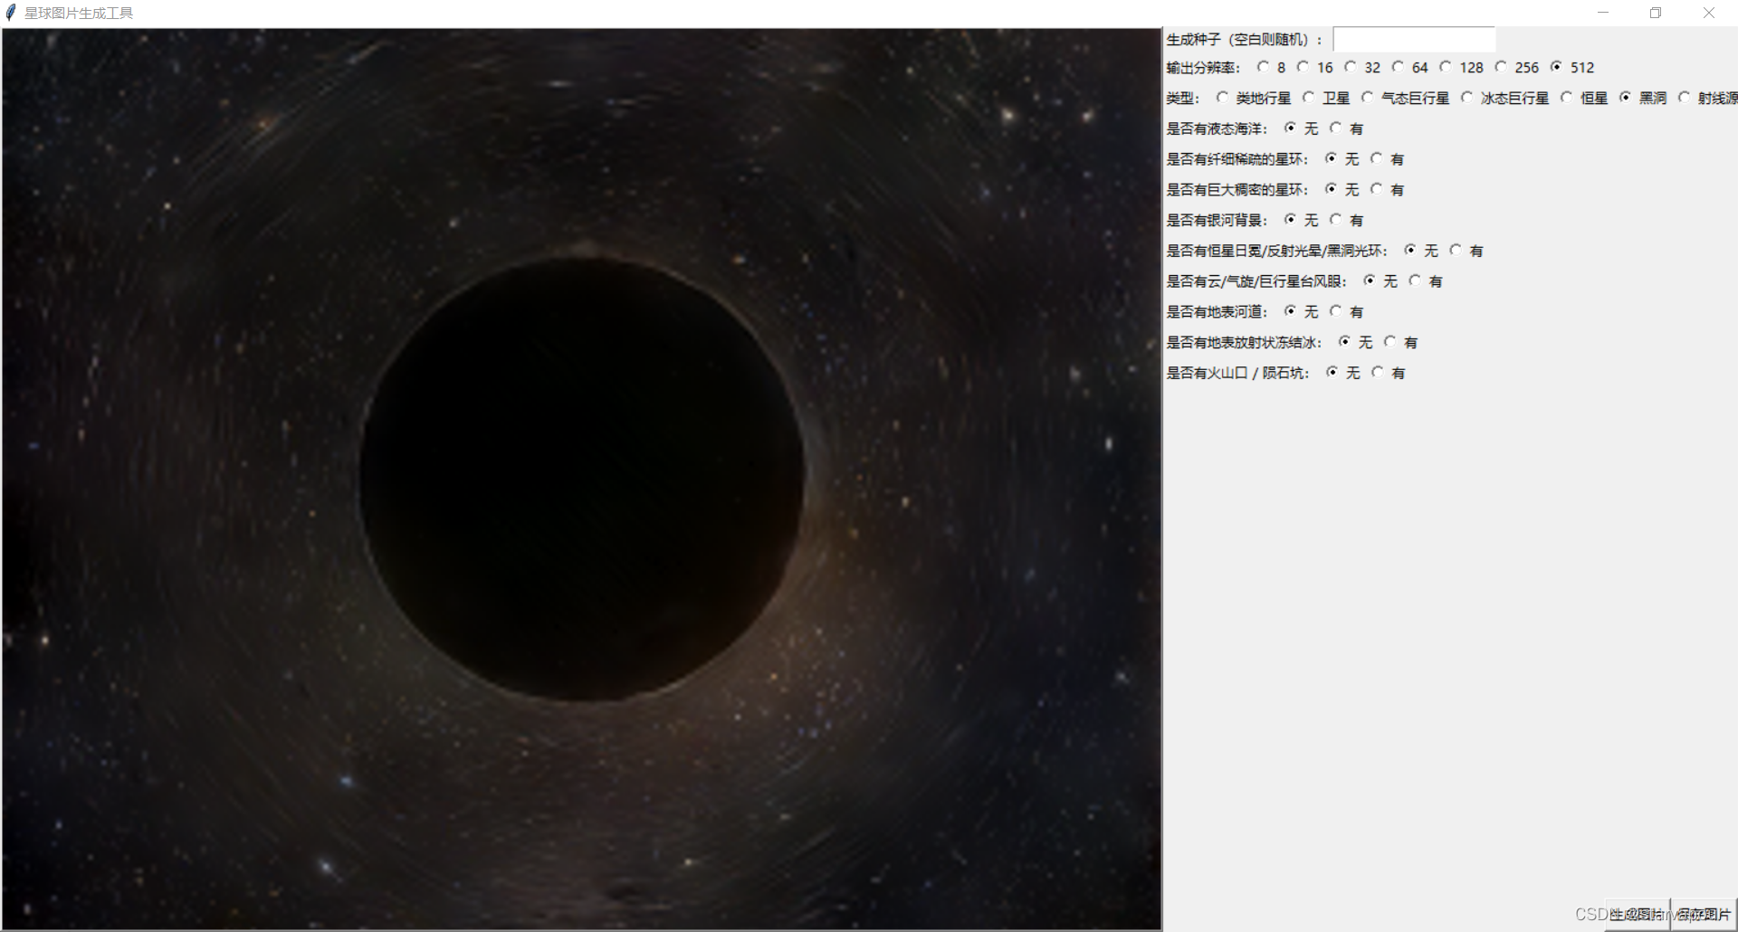
Task: Select the 射线源 type radio button
Action: coord(1685,98)
